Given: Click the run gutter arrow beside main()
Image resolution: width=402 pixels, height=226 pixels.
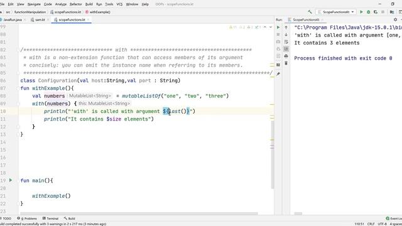Looking at the screenshot, I should 11,180.
